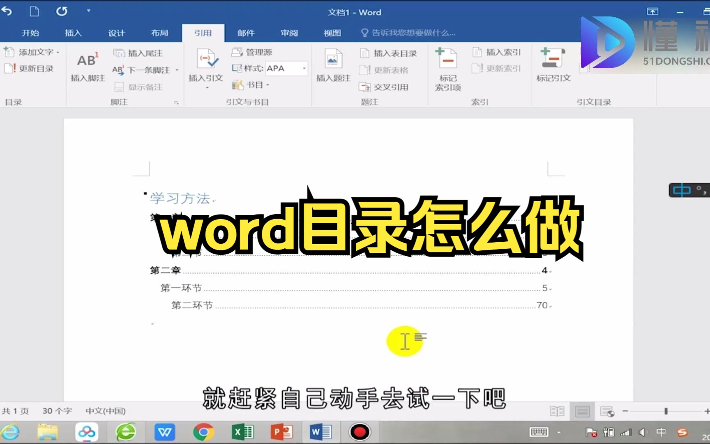
Task: Open 管理源 manager
Action: pos(251,52)
